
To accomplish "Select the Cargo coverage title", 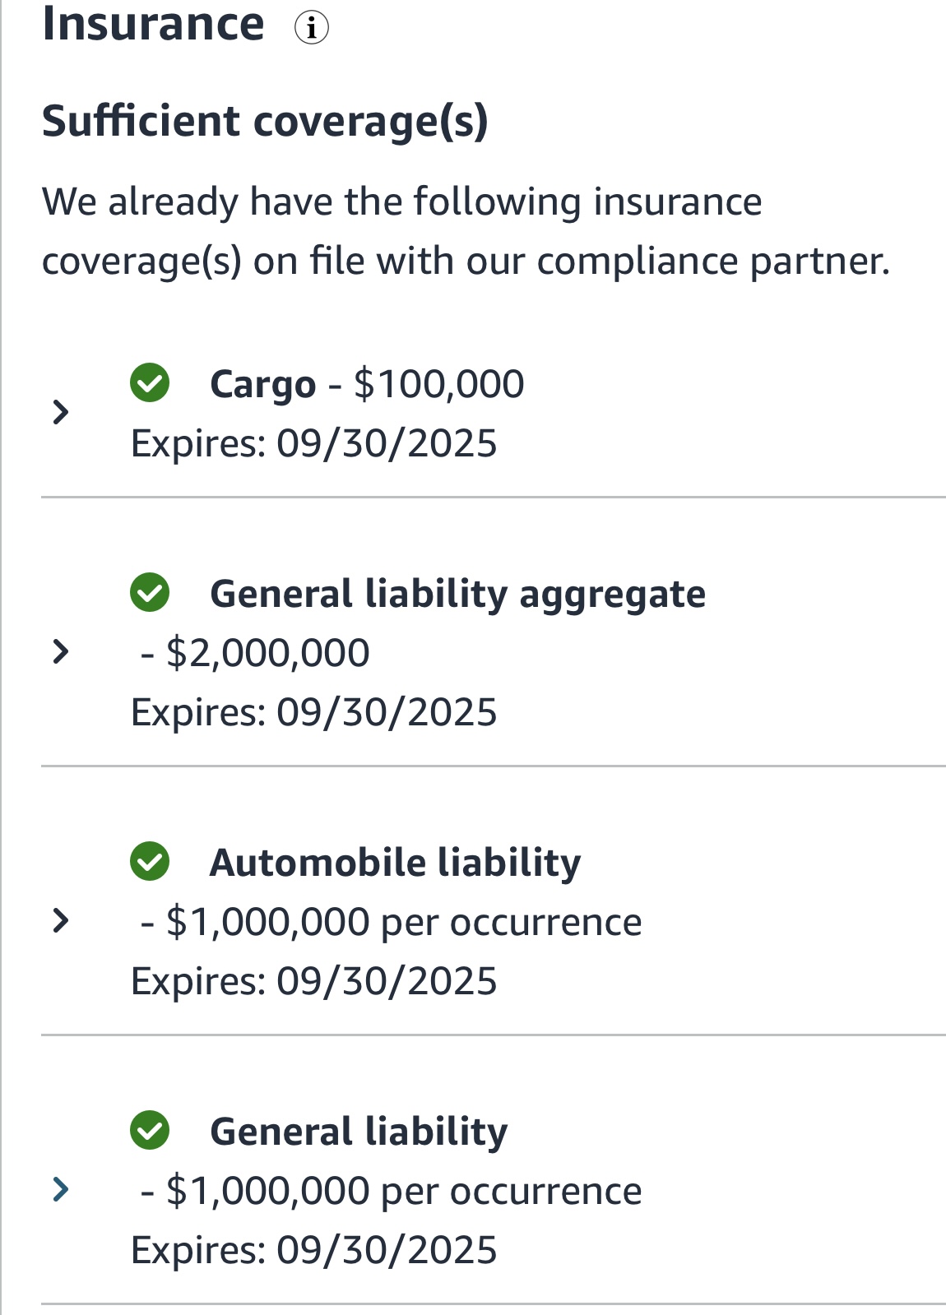I will click(262, 385).
